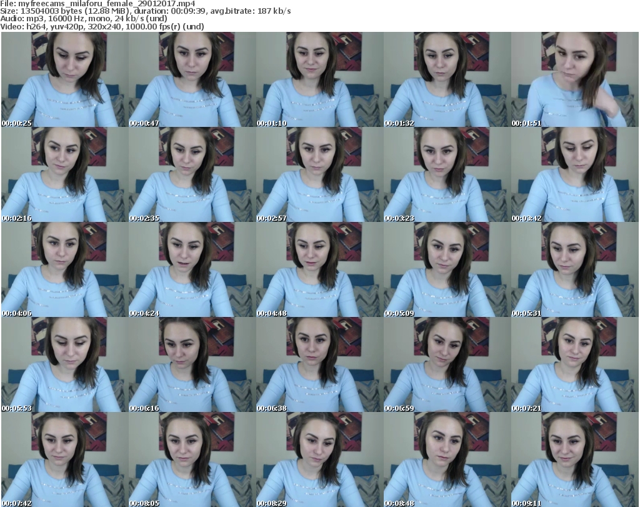This screenshot has height=507, width=640.
Task: Click the 00:08:29 preview frame
Action: click(319, 459)
